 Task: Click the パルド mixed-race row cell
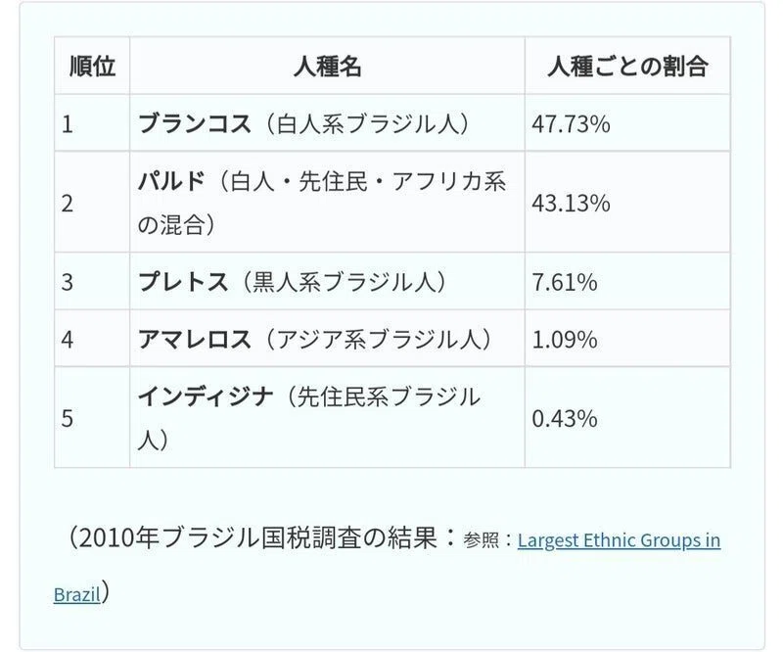[327, 202]
